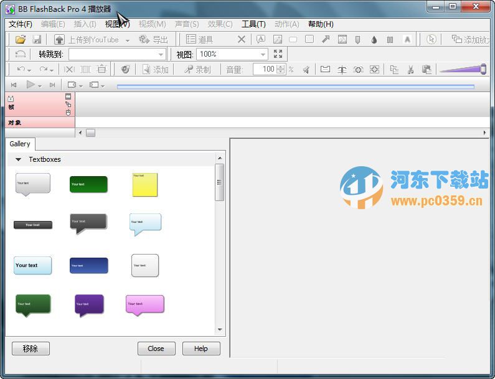Click the delete frames X icon
Viewport: 495px width, 379px height.
coord(69,69)
